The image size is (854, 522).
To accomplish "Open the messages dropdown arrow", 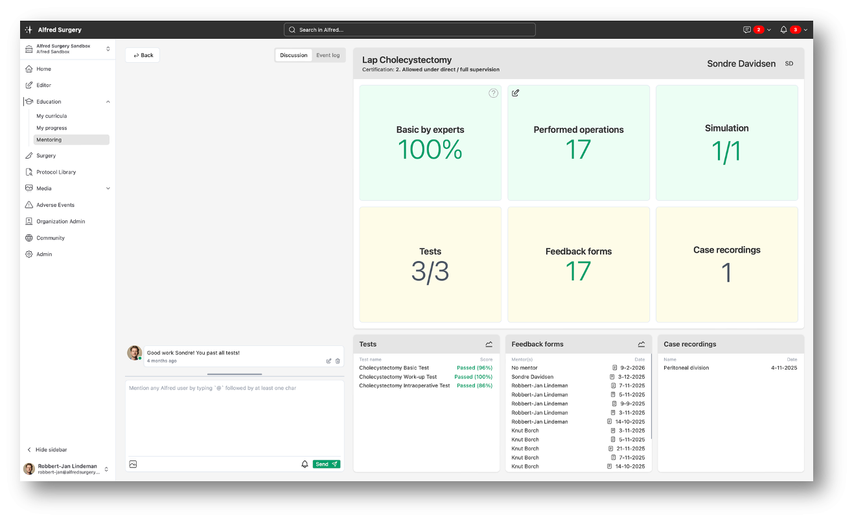I will pos(769,30).
